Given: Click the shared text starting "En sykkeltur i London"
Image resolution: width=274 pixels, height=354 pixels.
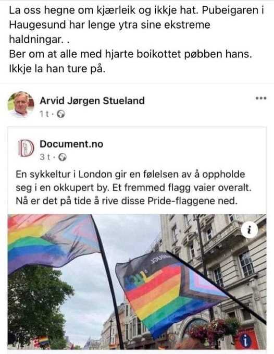Looking at the screenshot, I should point(133,187).
